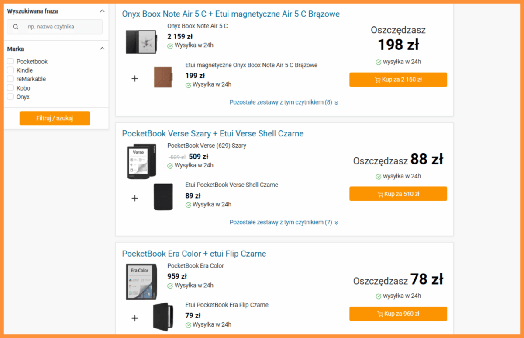Viewport: 524px width, 338px height.
Task: Open the 'Onyx Boox Note Air 5 C' bundle link
Action: pyautogui.click(x=231, y=14)
